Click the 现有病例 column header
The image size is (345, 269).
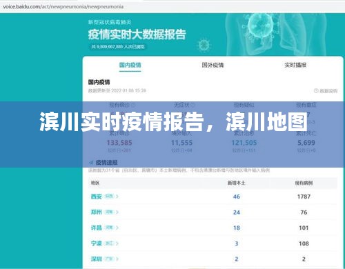pyautogui.click(x=304, y=183)
